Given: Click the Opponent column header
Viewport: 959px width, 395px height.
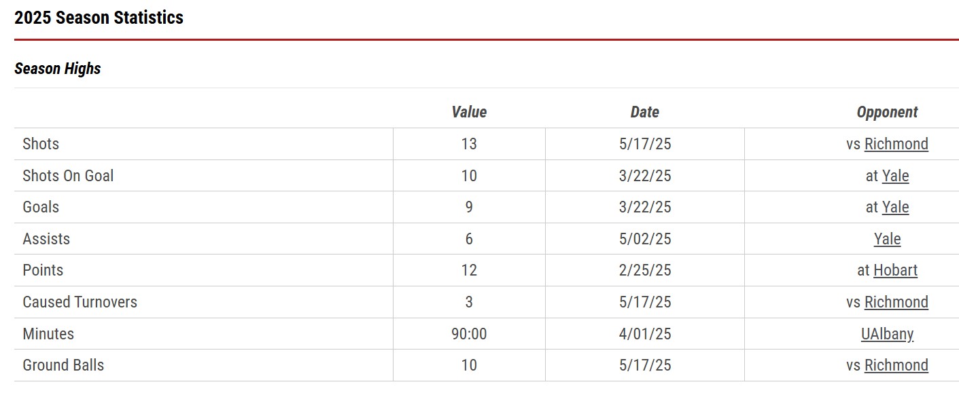Looking at the screenshot, I should point(887,112).
